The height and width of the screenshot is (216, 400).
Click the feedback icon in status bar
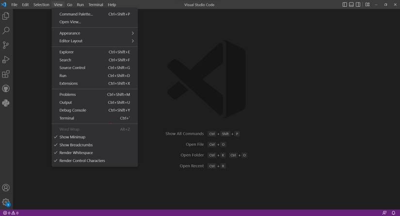(384, 213)
